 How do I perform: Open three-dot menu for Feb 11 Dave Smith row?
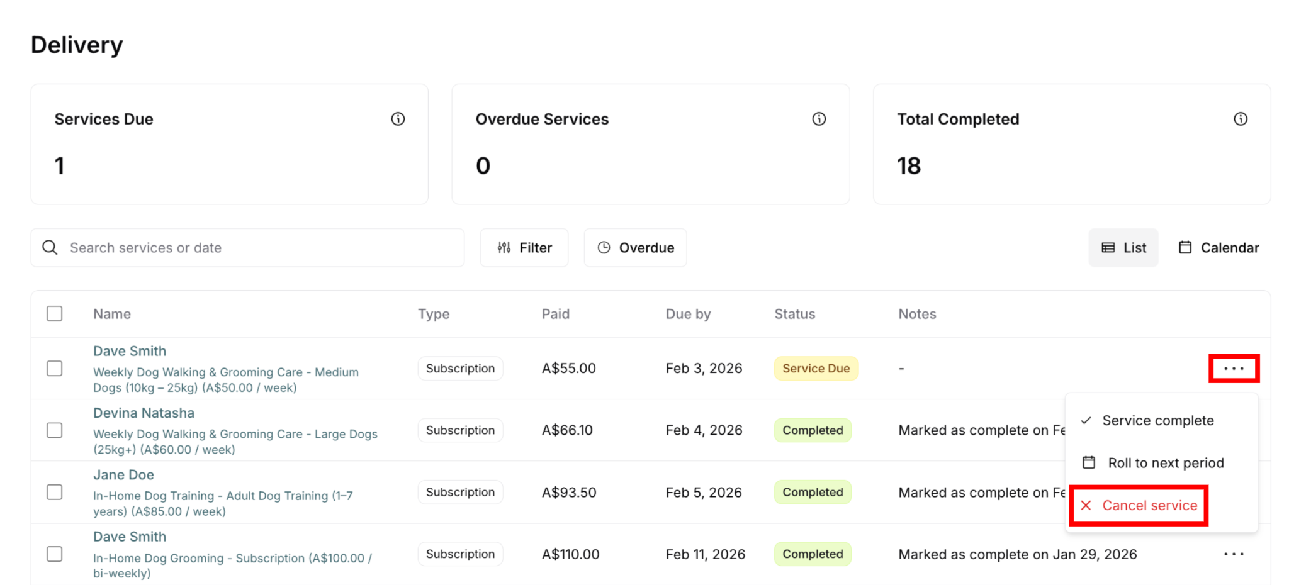click(x=1234, y=554)
